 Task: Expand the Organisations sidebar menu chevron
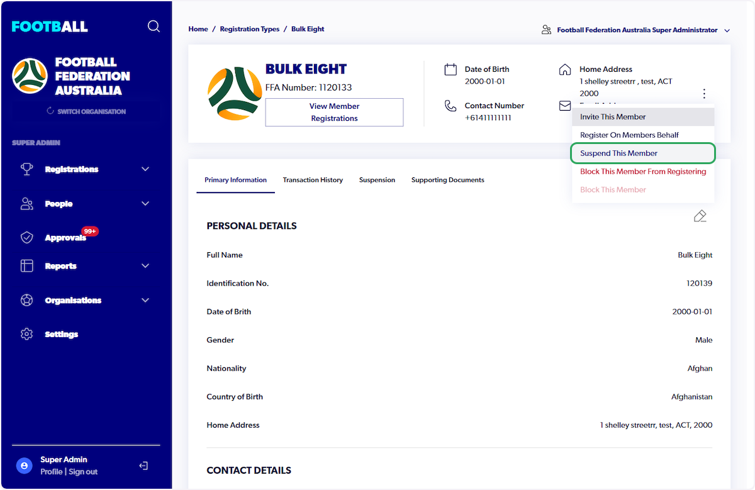[145, 300]
